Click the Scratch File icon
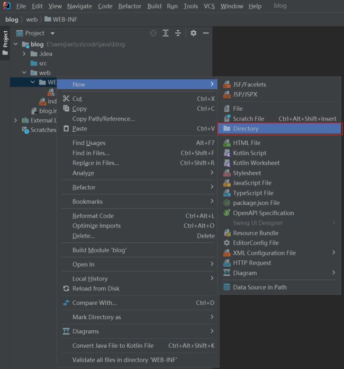 227,119
